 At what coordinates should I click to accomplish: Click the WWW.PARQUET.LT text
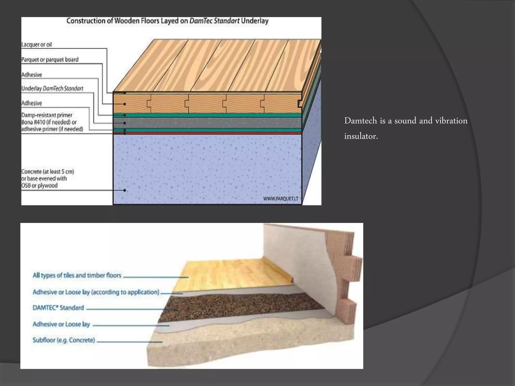tap(281, 199)
